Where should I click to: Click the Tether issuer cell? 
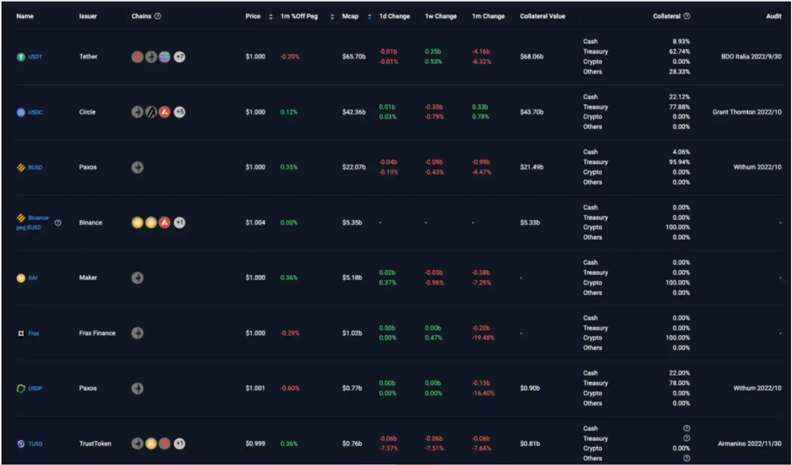(x=88, y=57)
